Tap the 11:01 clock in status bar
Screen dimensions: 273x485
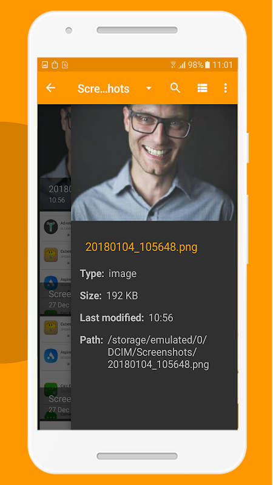click(x=223, y=65)
